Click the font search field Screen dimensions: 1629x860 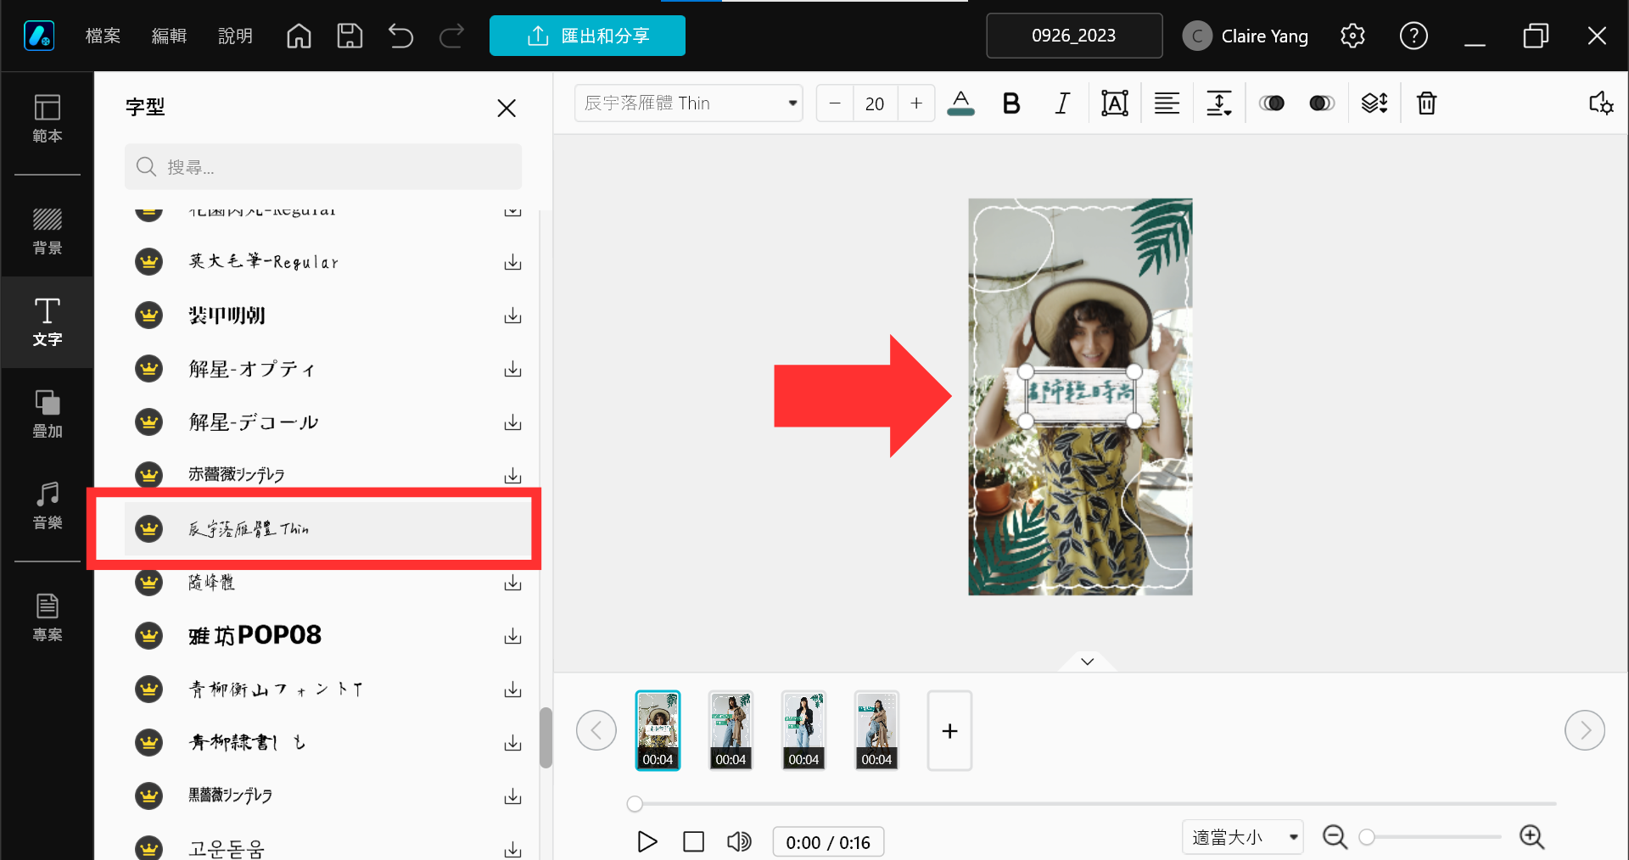click(x=323, y=167)
